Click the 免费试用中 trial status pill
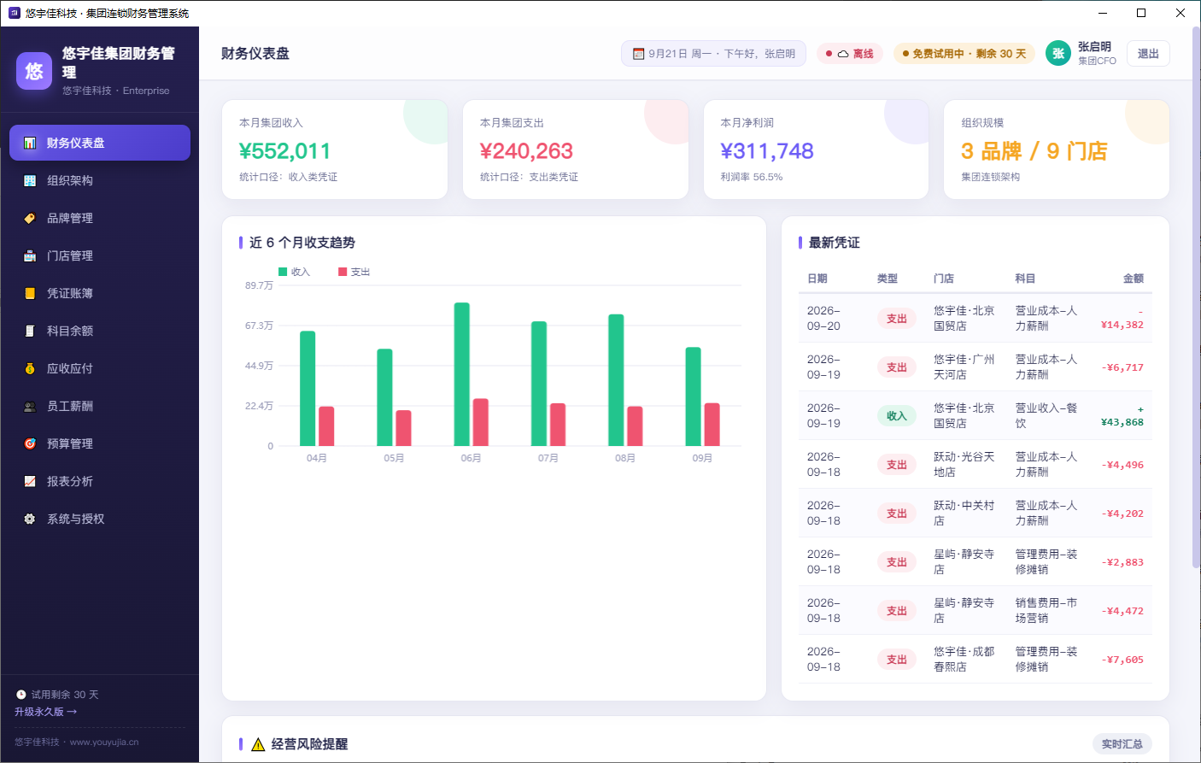Image resolution: width=1201 pixels, height=763 pixels. click(x=964, y=54)
